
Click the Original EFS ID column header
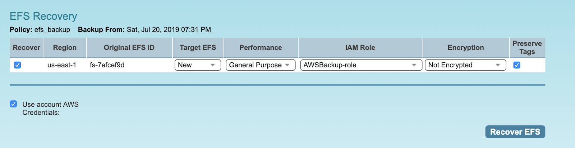(129, 48)
